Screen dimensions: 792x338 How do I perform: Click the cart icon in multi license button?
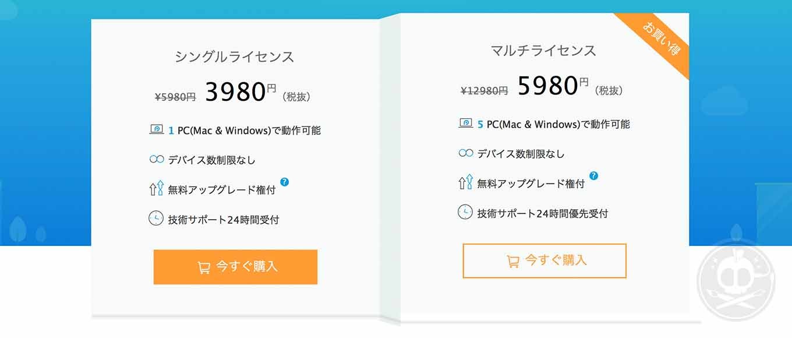513,261
